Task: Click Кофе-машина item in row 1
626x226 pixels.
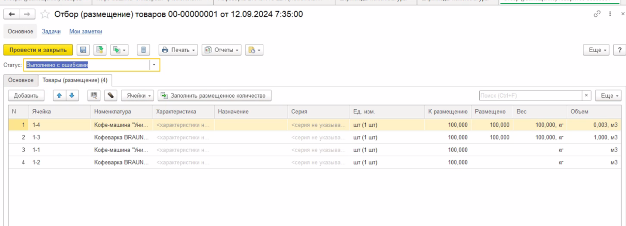Action: (122, 125)
